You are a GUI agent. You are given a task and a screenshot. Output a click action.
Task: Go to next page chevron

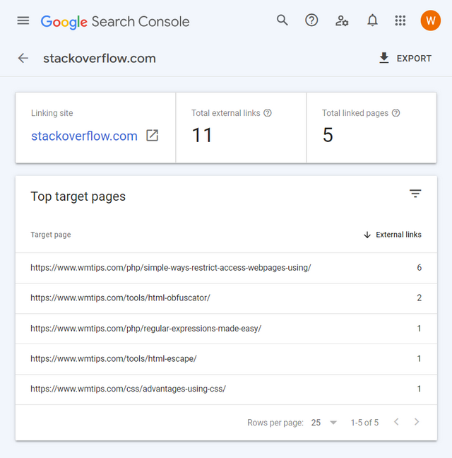(x=417, y=422)
